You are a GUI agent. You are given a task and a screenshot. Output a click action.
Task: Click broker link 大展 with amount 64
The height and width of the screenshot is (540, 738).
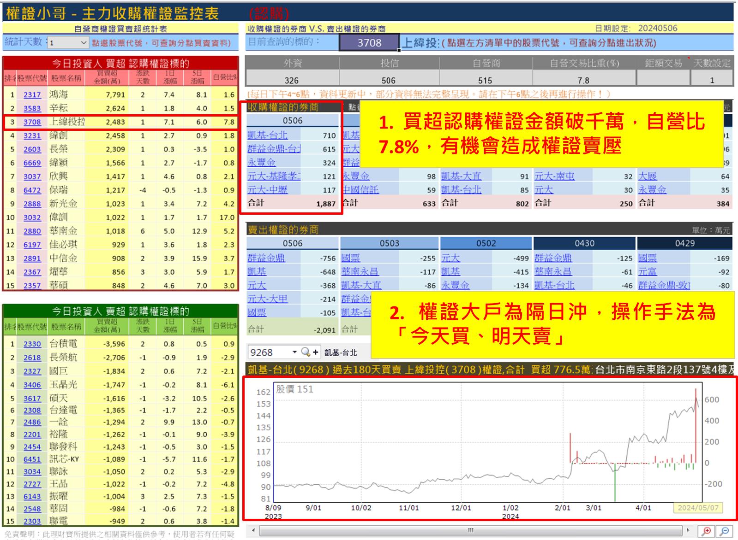tap(647, 176)
